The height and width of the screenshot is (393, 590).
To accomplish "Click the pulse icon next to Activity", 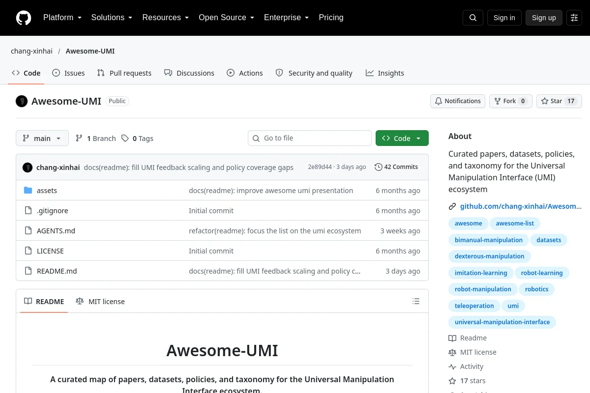I will click(x=452, y=366).
